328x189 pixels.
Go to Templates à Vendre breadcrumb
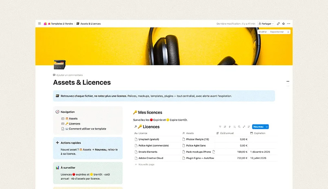pyautogui.click(x=60, y=24)
